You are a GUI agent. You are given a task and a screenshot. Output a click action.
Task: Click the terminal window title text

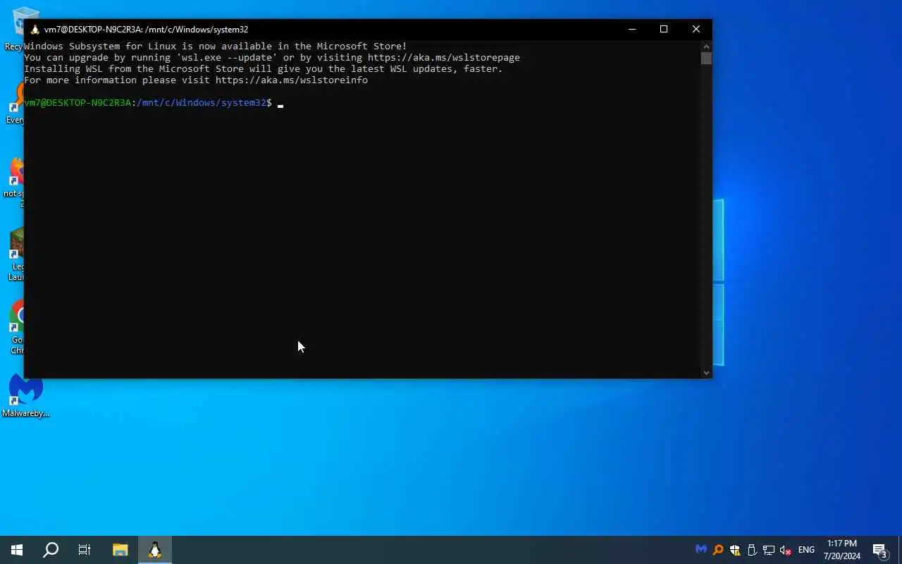coord(146,29)
